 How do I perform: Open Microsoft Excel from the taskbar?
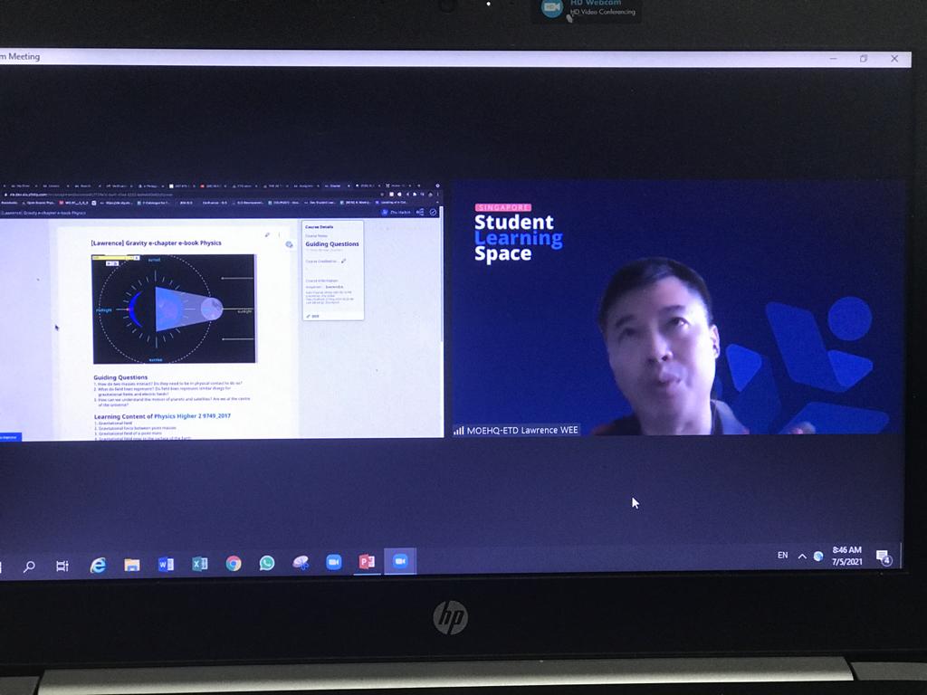200,564
